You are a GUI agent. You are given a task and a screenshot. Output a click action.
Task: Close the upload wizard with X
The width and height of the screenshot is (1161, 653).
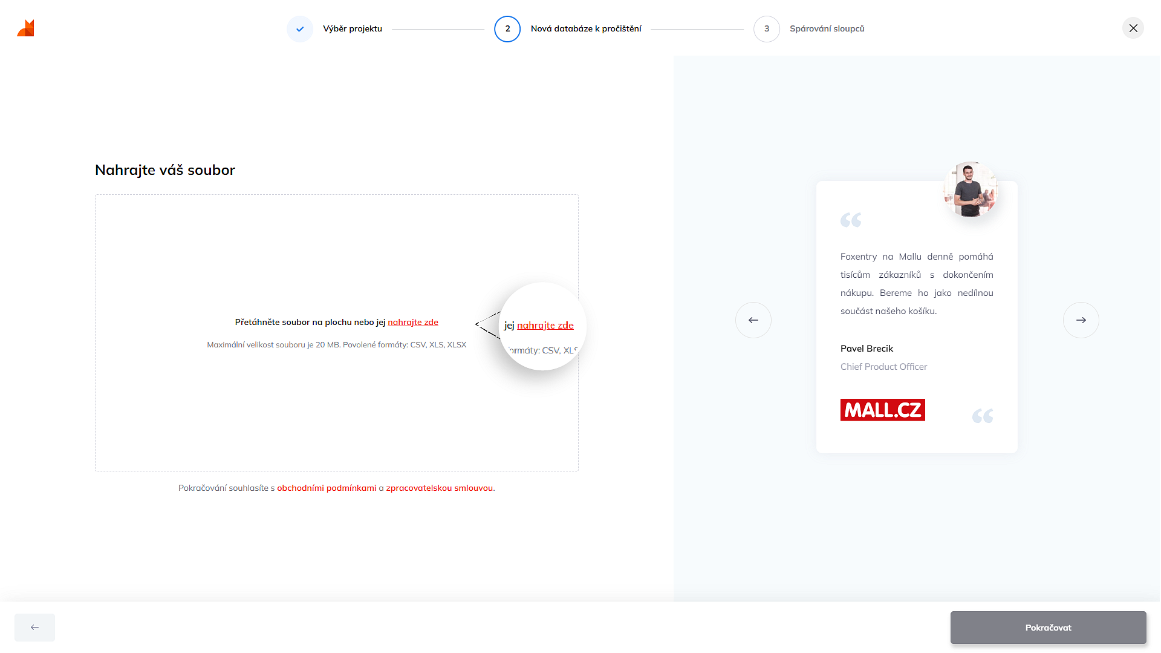click(x=1133, y=28)
